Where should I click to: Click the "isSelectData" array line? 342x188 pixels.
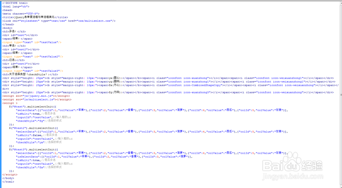point(104,157)
